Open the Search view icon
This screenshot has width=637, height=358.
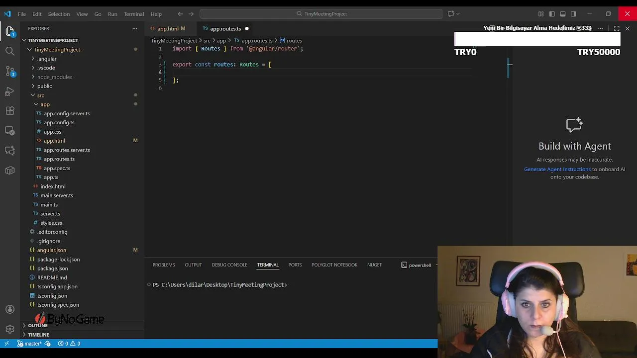[10, 51]
